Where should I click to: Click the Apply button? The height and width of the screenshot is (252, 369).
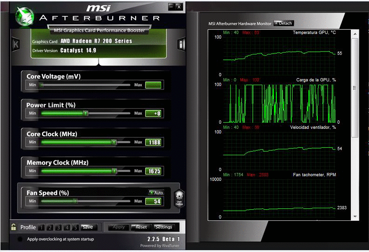(x=118, y=227)
